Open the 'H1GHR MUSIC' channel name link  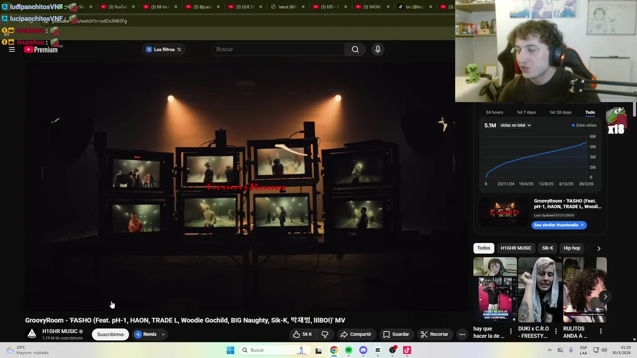tap(60, 331)
